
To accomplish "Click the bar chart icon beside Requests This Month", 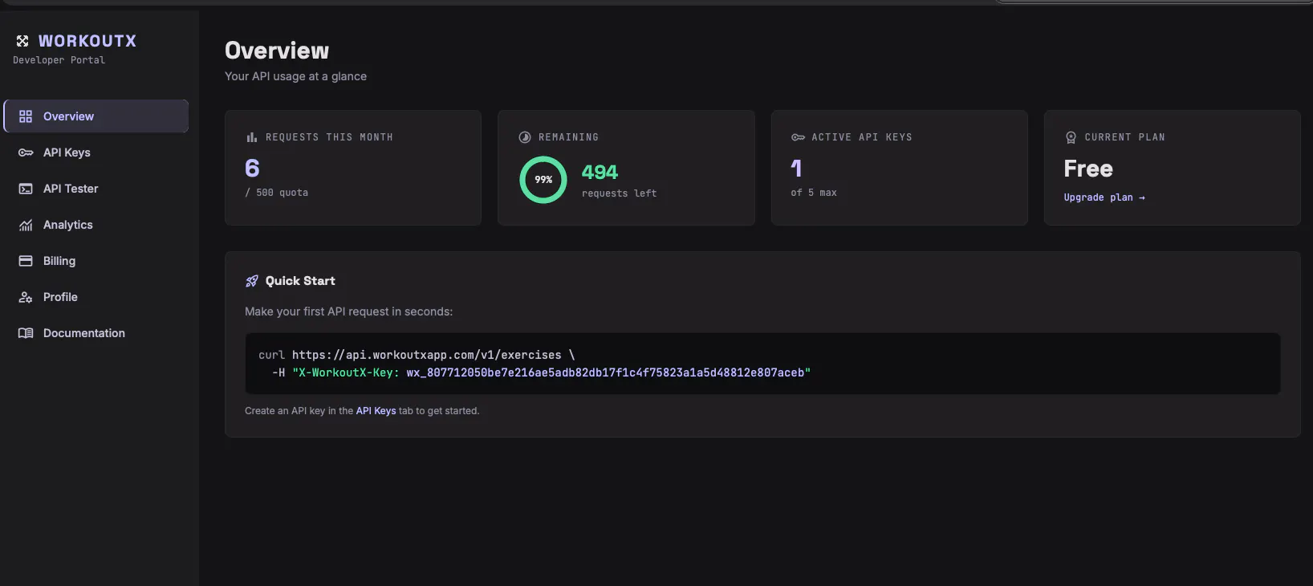I will click(x=252, y=137).
